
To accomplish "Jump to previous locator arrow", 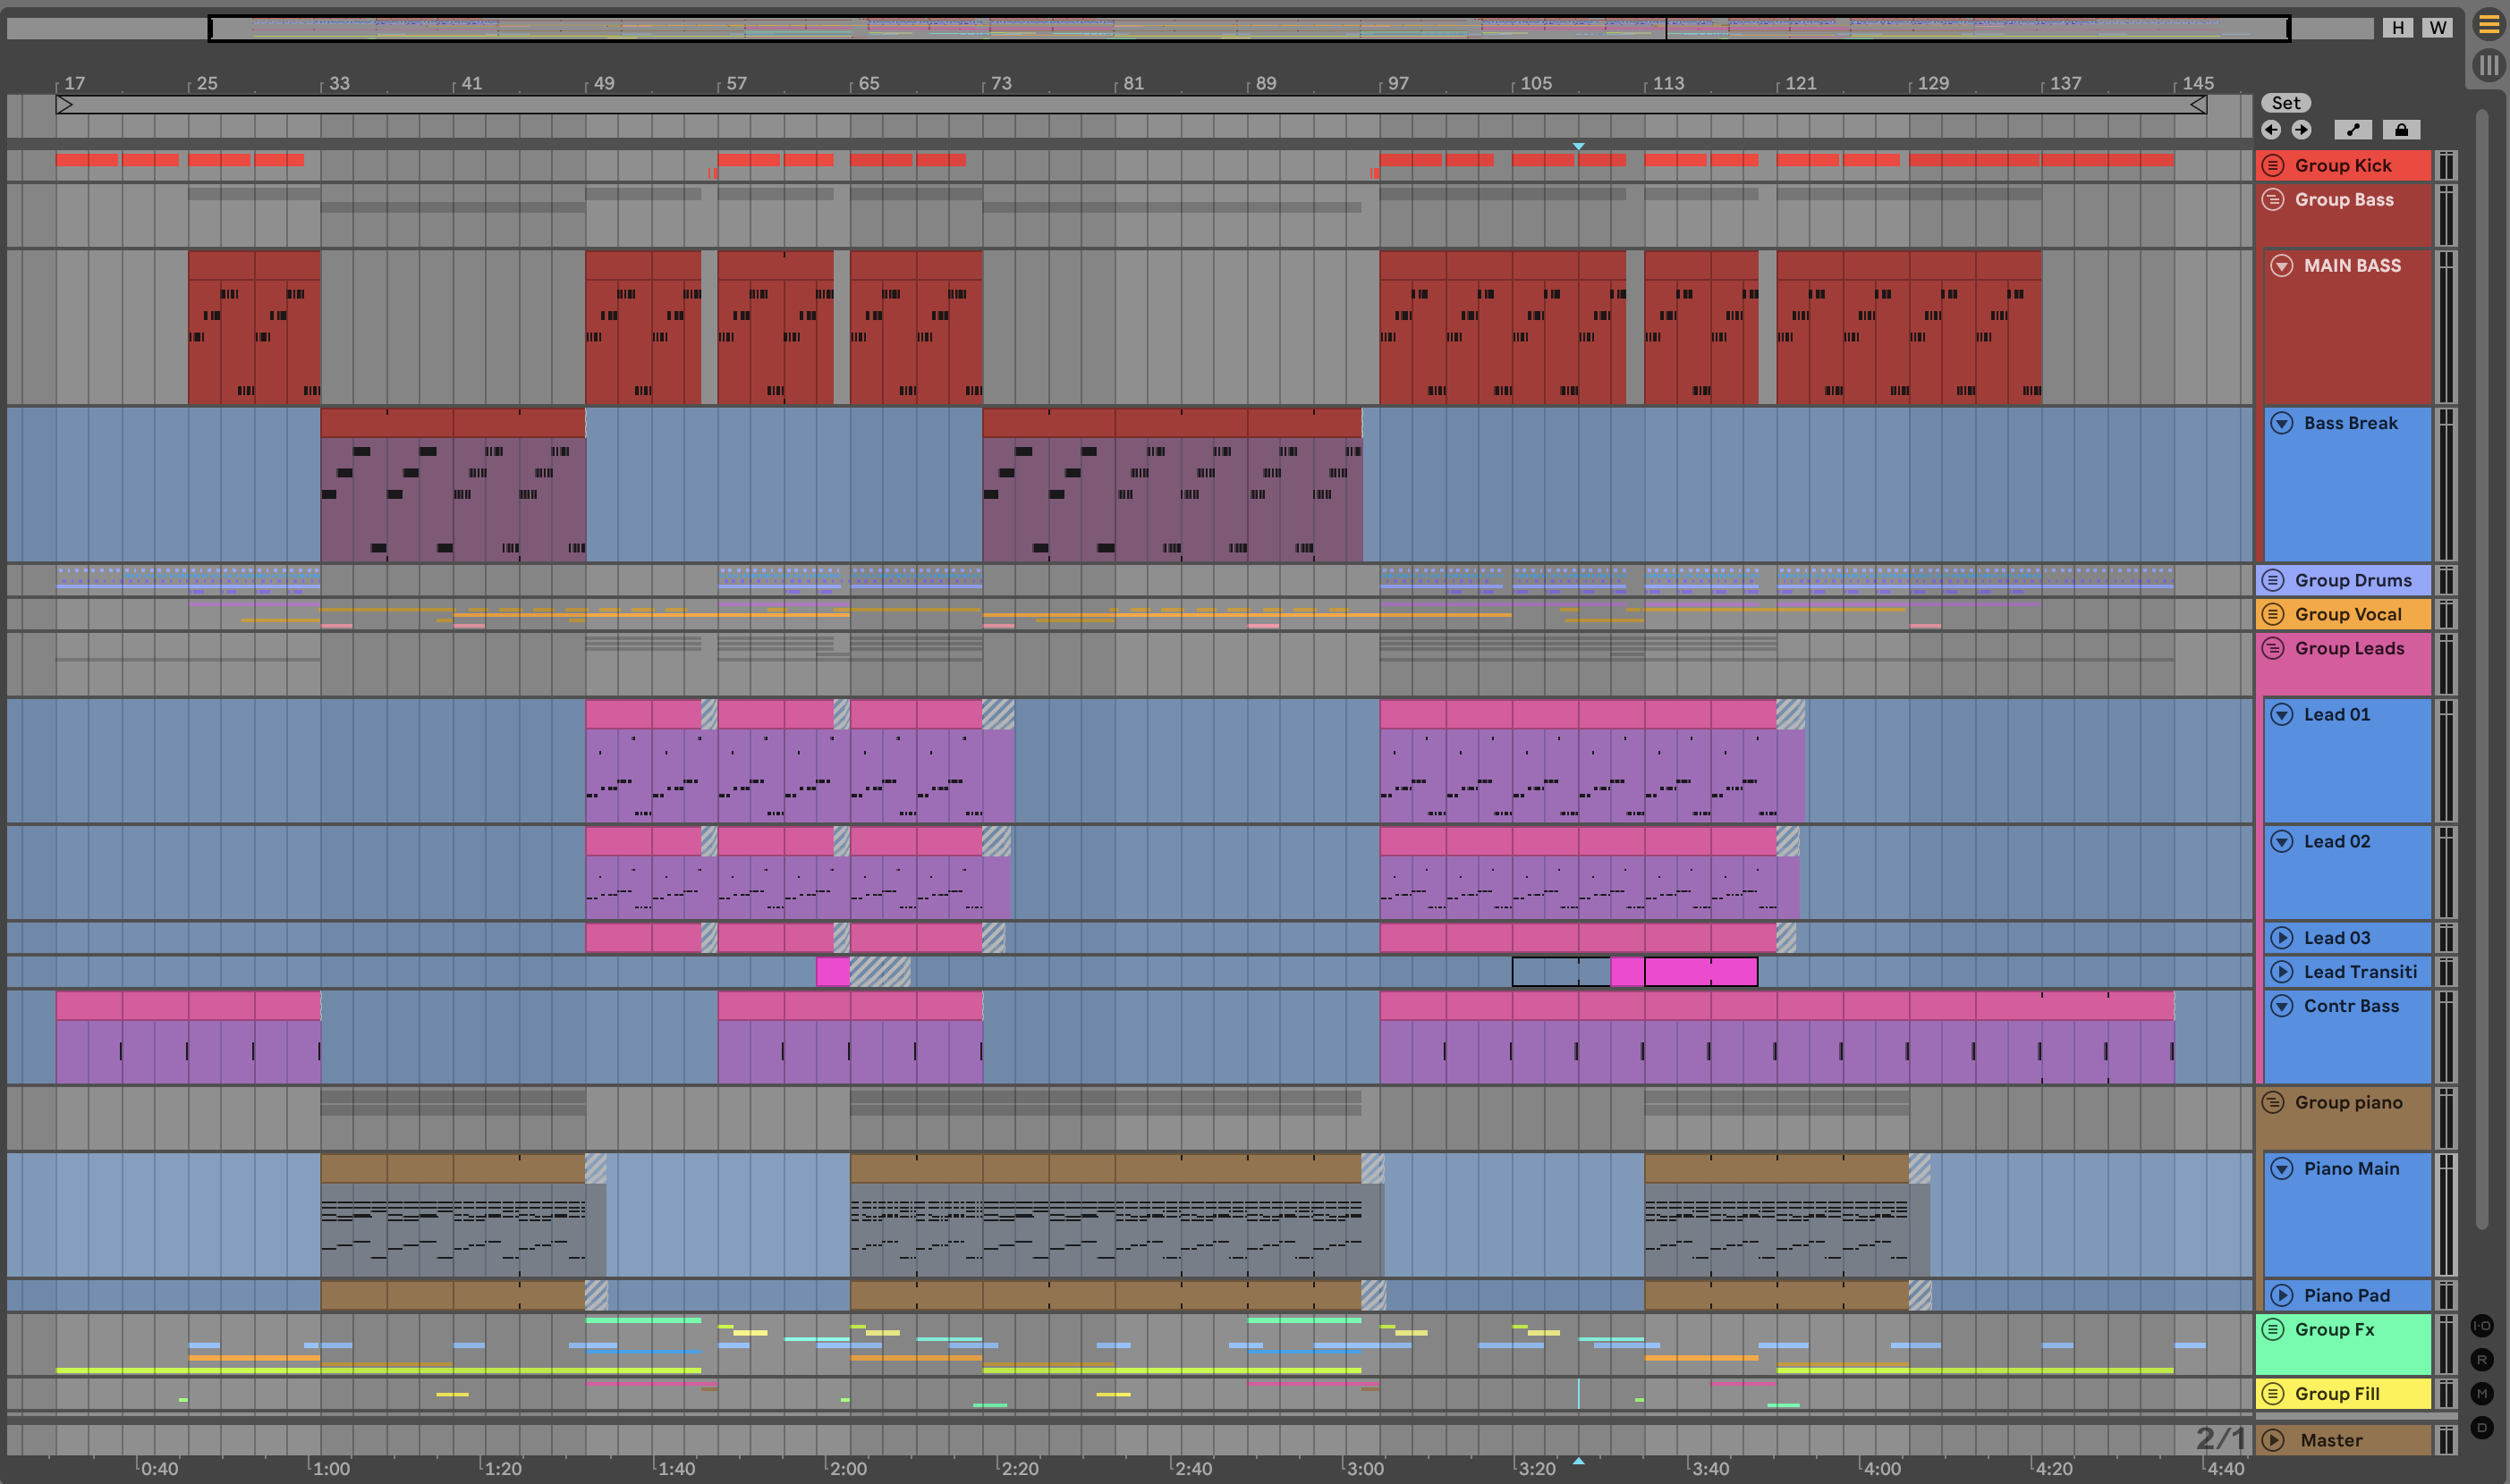I will pos(2271,130).
